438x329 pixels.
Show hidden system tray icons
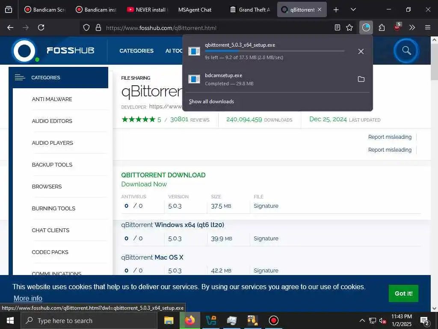click(362, 320)
